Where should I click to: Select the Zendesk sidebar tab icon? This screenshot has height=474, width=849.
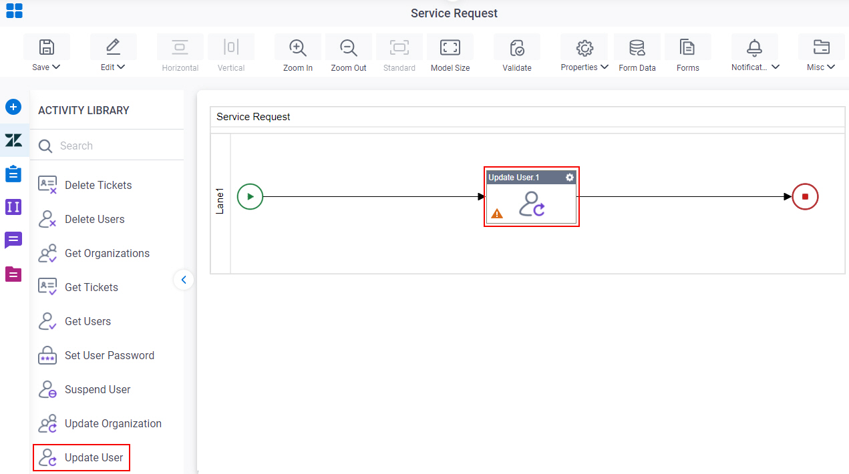pos(13,140)
